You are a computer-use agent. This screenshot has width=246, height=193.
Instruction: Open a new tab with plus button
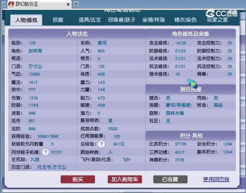tap(76, 4)
